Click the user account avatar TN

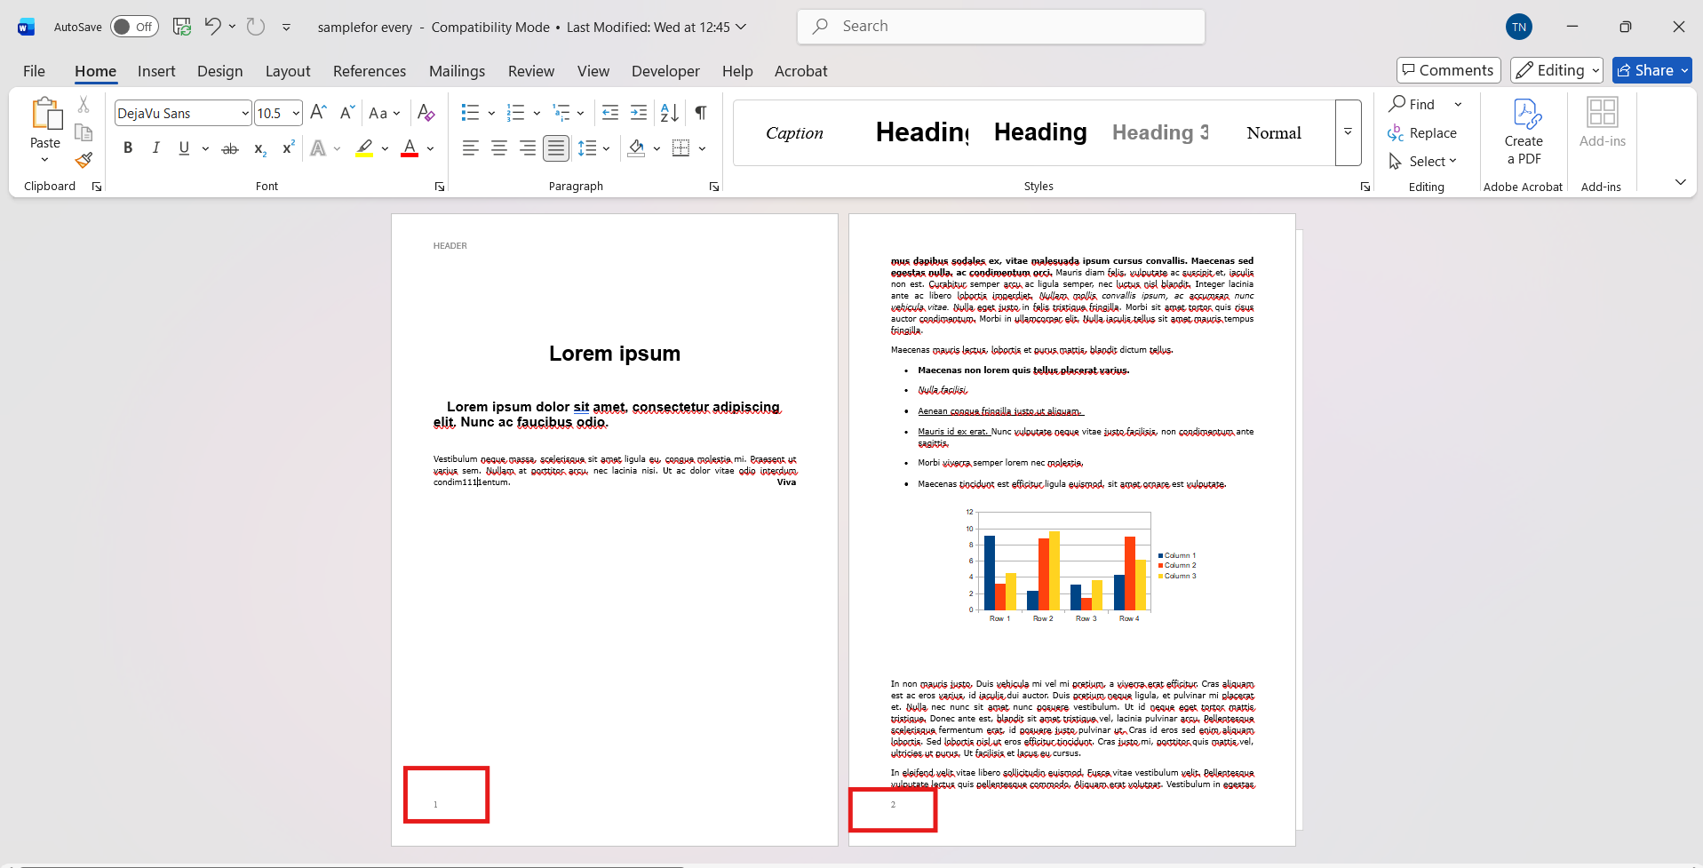coord(1519,27)
